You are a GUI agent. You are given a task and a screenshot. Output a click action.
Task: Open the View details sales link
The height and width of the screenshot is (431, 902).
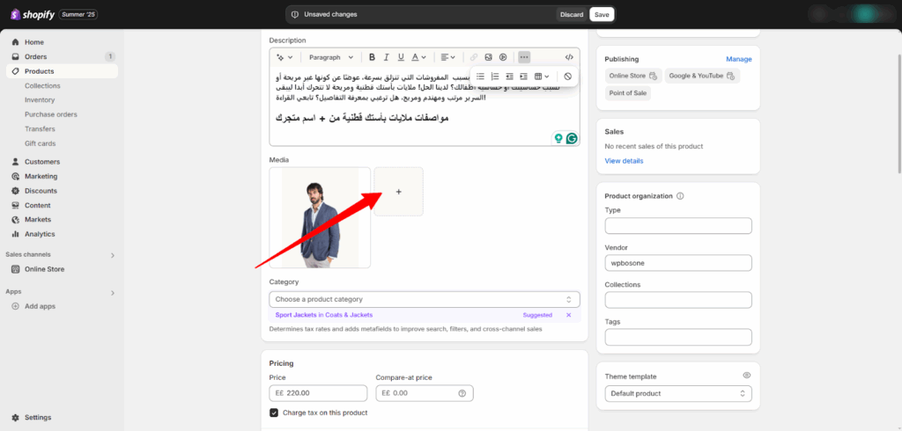[624, 161]
